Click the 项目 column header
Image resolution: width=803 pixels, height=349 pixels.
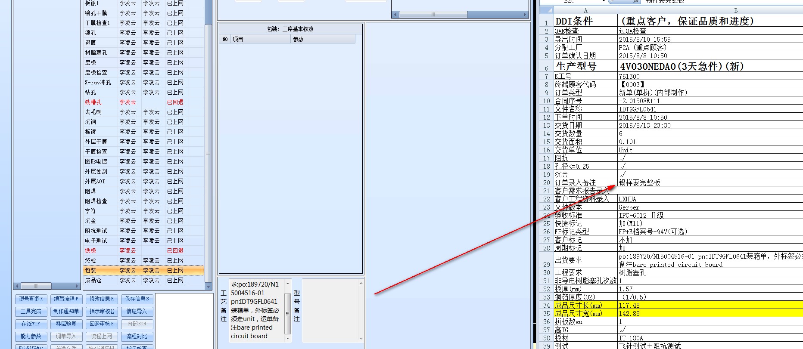261,39
